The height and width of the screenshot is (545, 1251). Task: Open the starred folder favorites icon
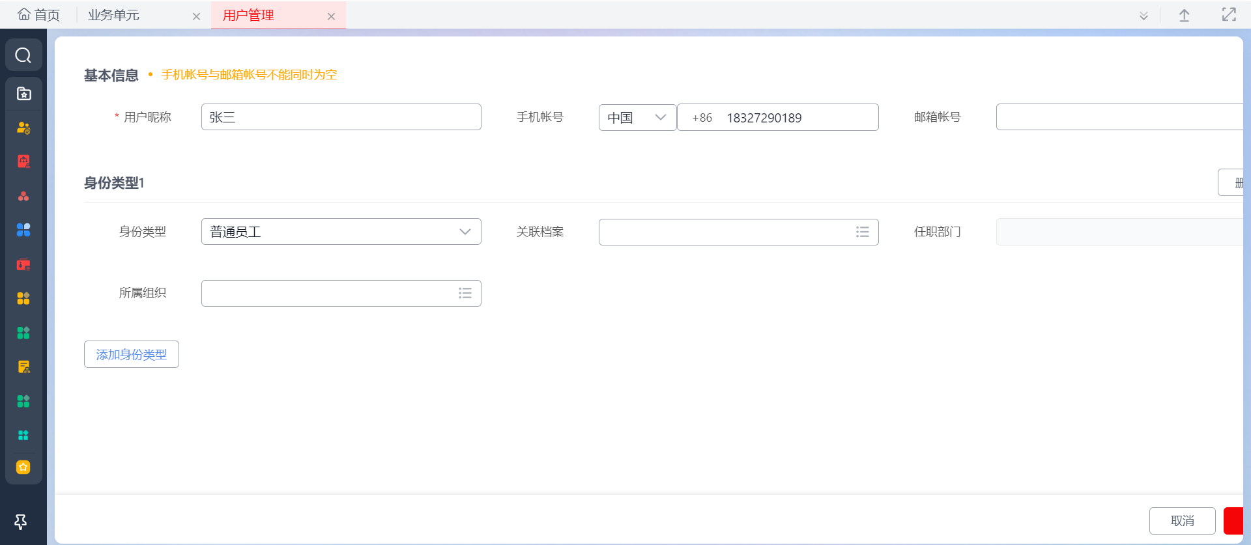point(23,94)
